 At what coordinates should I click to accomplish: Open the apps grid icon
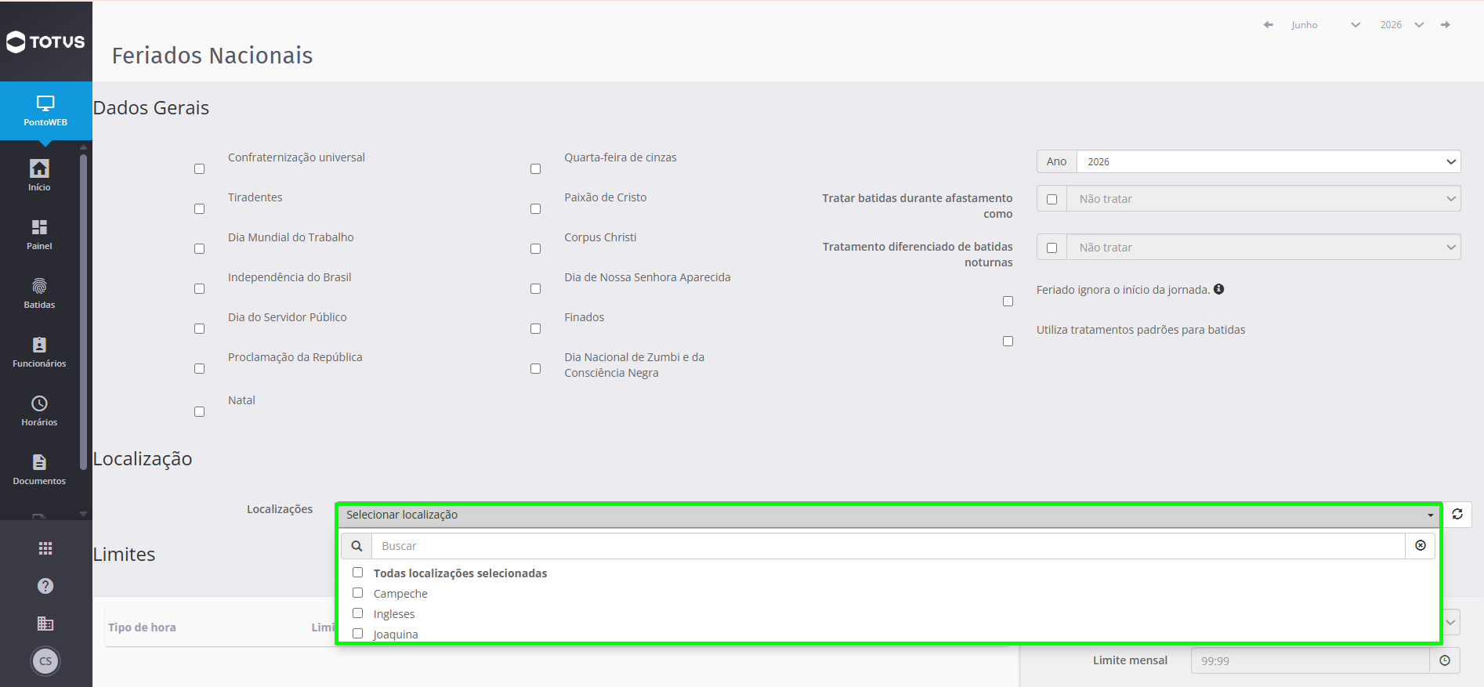click(x=45, y=548)
